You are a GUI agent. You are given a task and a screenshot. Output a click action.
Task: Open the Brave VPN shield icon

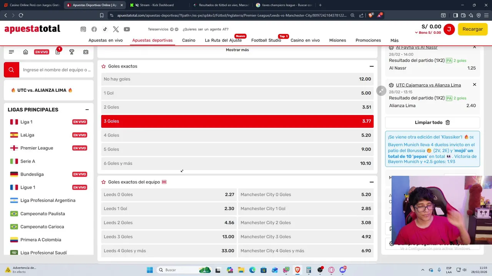tap(479, 15)
